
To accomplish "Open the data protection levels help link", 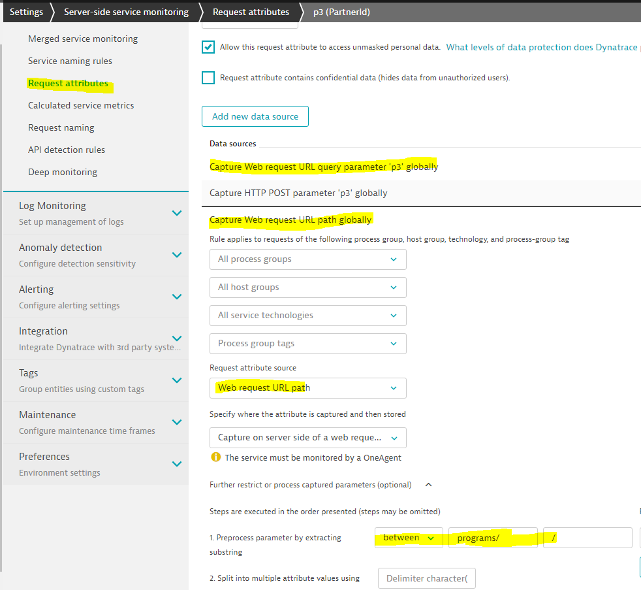I will [x=542, y=47].
